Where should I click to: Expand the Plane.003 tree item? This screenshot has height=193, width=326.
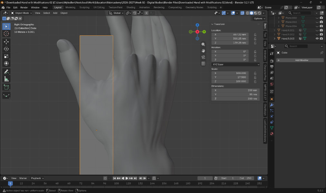(279, 22)
